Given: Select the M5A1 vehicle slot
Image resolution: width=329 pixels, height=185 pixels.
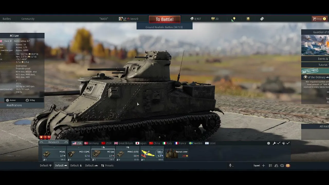Looking at the screenshot, I should (54, 154).
